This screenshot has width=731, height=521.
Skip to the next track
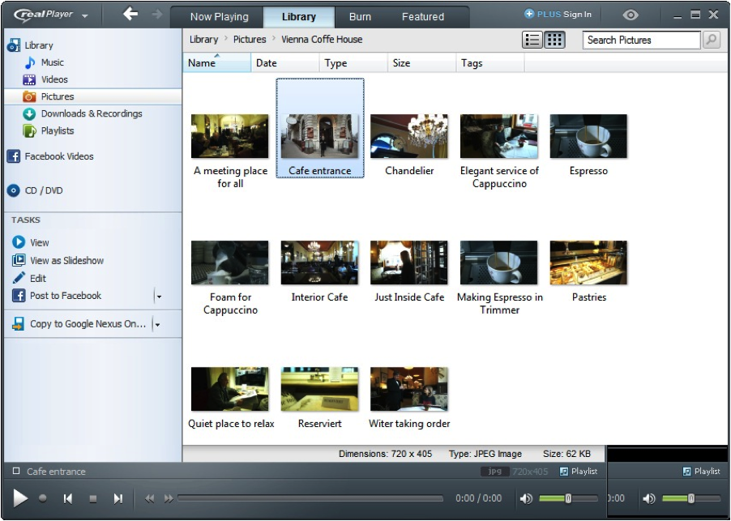tap(118, 498)
